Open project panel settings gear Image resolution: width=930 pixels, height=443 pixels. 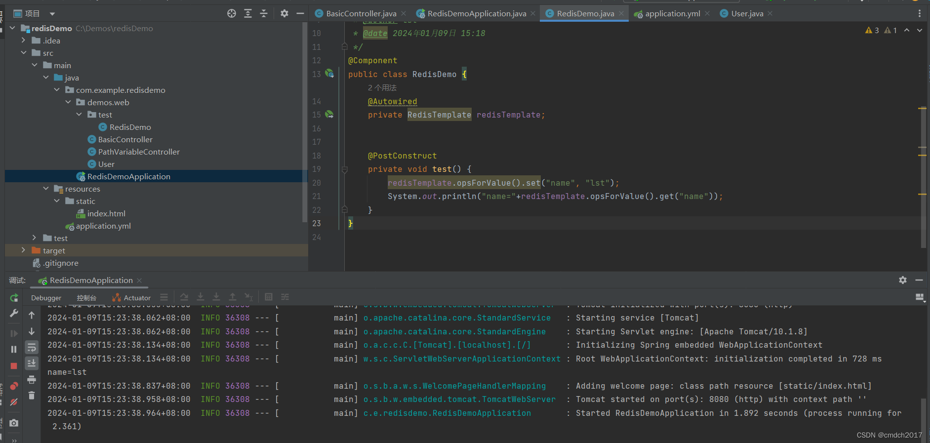pyautogui.click(x=284, y=13)
